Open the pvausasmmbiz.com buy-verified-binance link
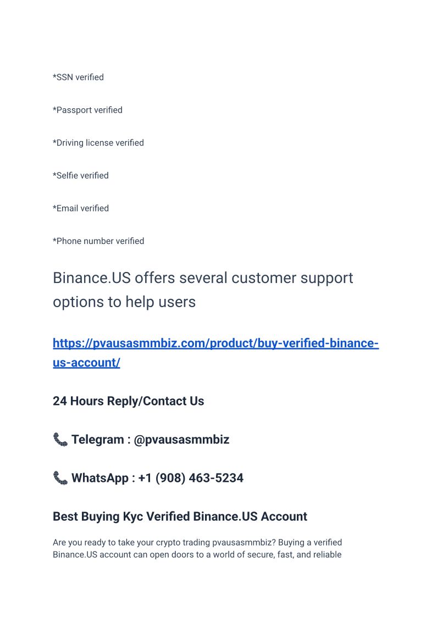The height and width of the screenshot is (617, 437). [215, 344]
